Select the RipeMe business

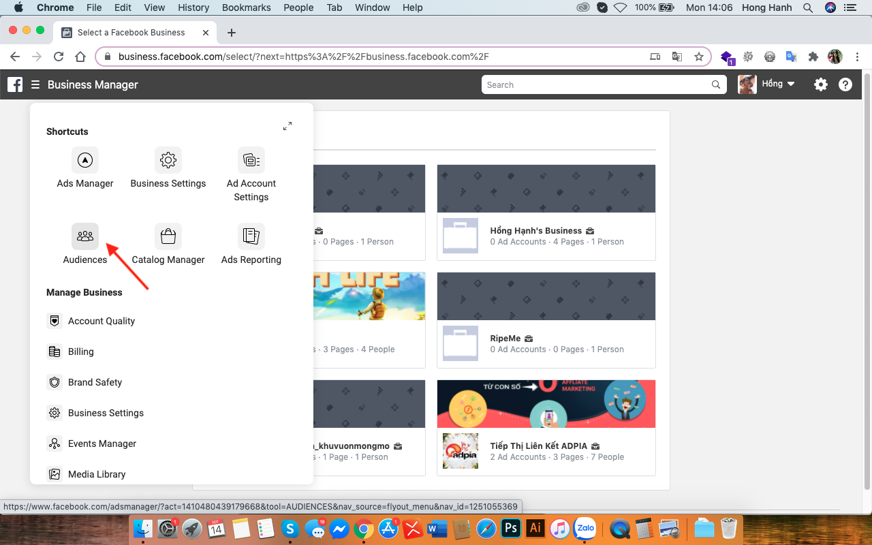(x=546, y=320)
